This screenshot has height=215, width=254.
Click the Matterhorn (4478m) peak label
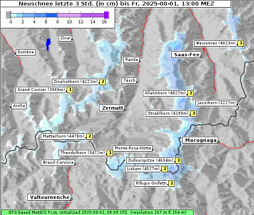(x=64, y=136)
